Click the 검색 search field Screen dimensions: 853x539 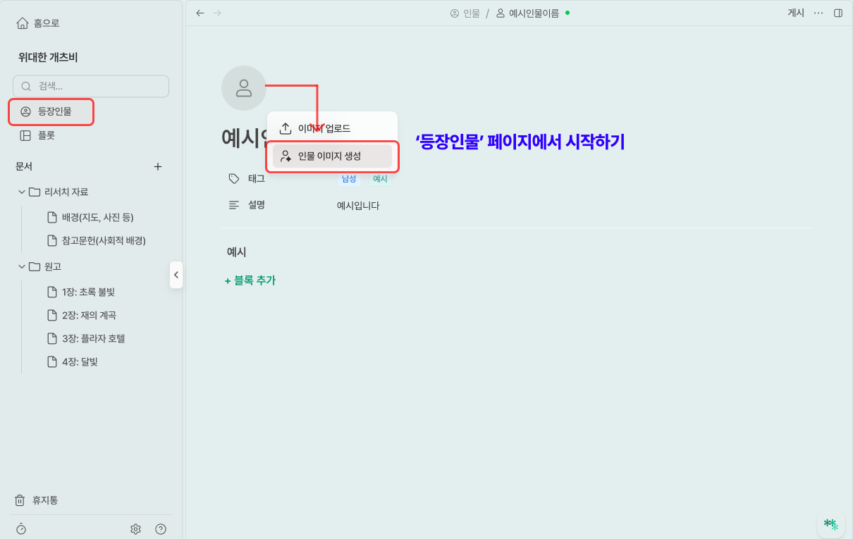(92, 86)
